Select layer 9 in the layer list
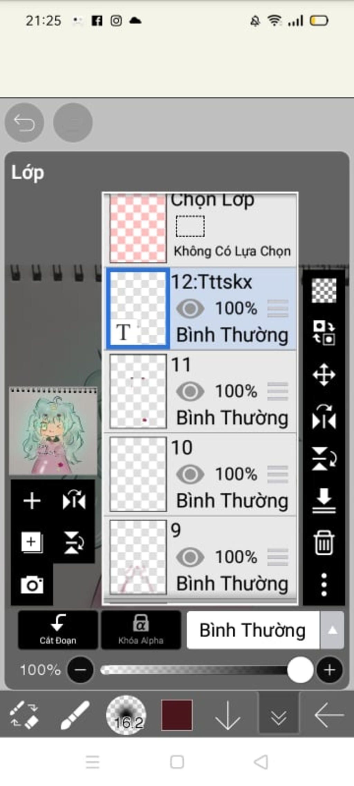Screen dimensions: 354x786 coord(201,557)
